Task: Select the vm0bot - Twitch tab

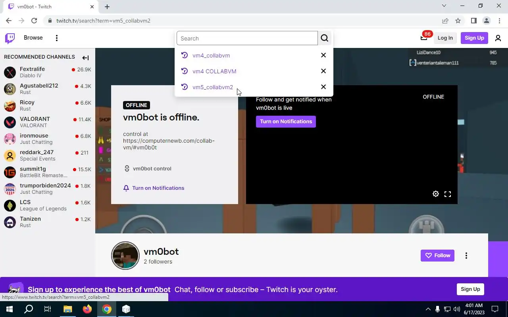Action: click(x=51, y=7)
